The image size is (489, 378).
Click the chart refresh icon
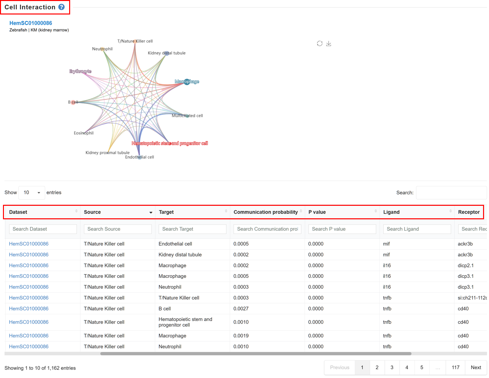(x=320, y=43)
